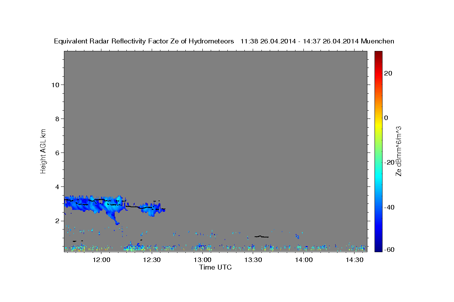Click the dark red top of the colorbar
The height and width of the screenshot is (302, 454).
[378, 54]
